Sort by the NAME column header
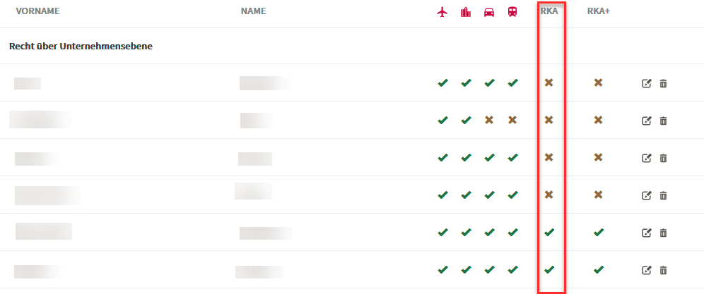The image size is (704, 294). click(x=253, y=11)
